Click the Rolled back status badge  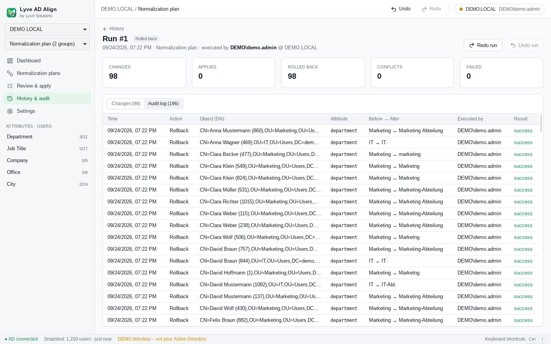146,39
